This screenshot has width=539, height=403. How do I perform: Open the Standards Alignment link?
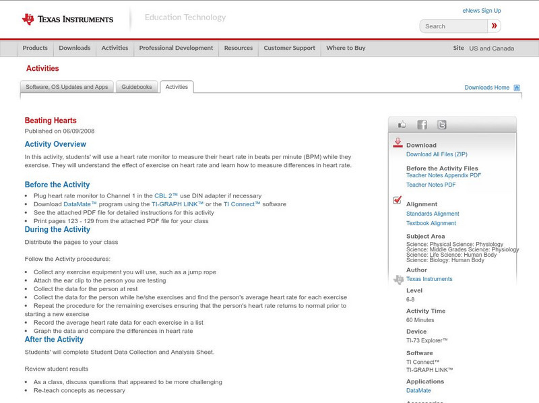coord(433,214)
